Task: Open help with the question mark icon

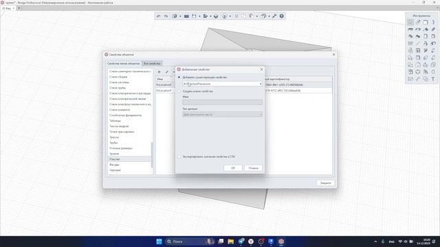Action: (x=282, y=16)
